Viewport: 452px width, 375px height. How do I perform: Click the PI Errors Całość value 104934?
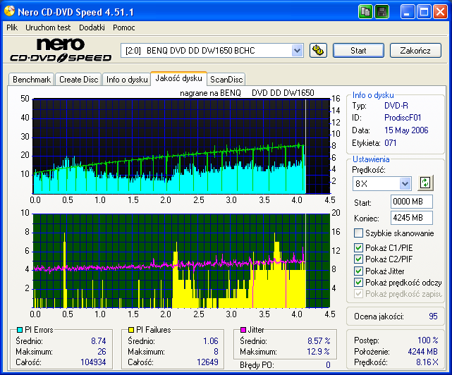[93, 362]
